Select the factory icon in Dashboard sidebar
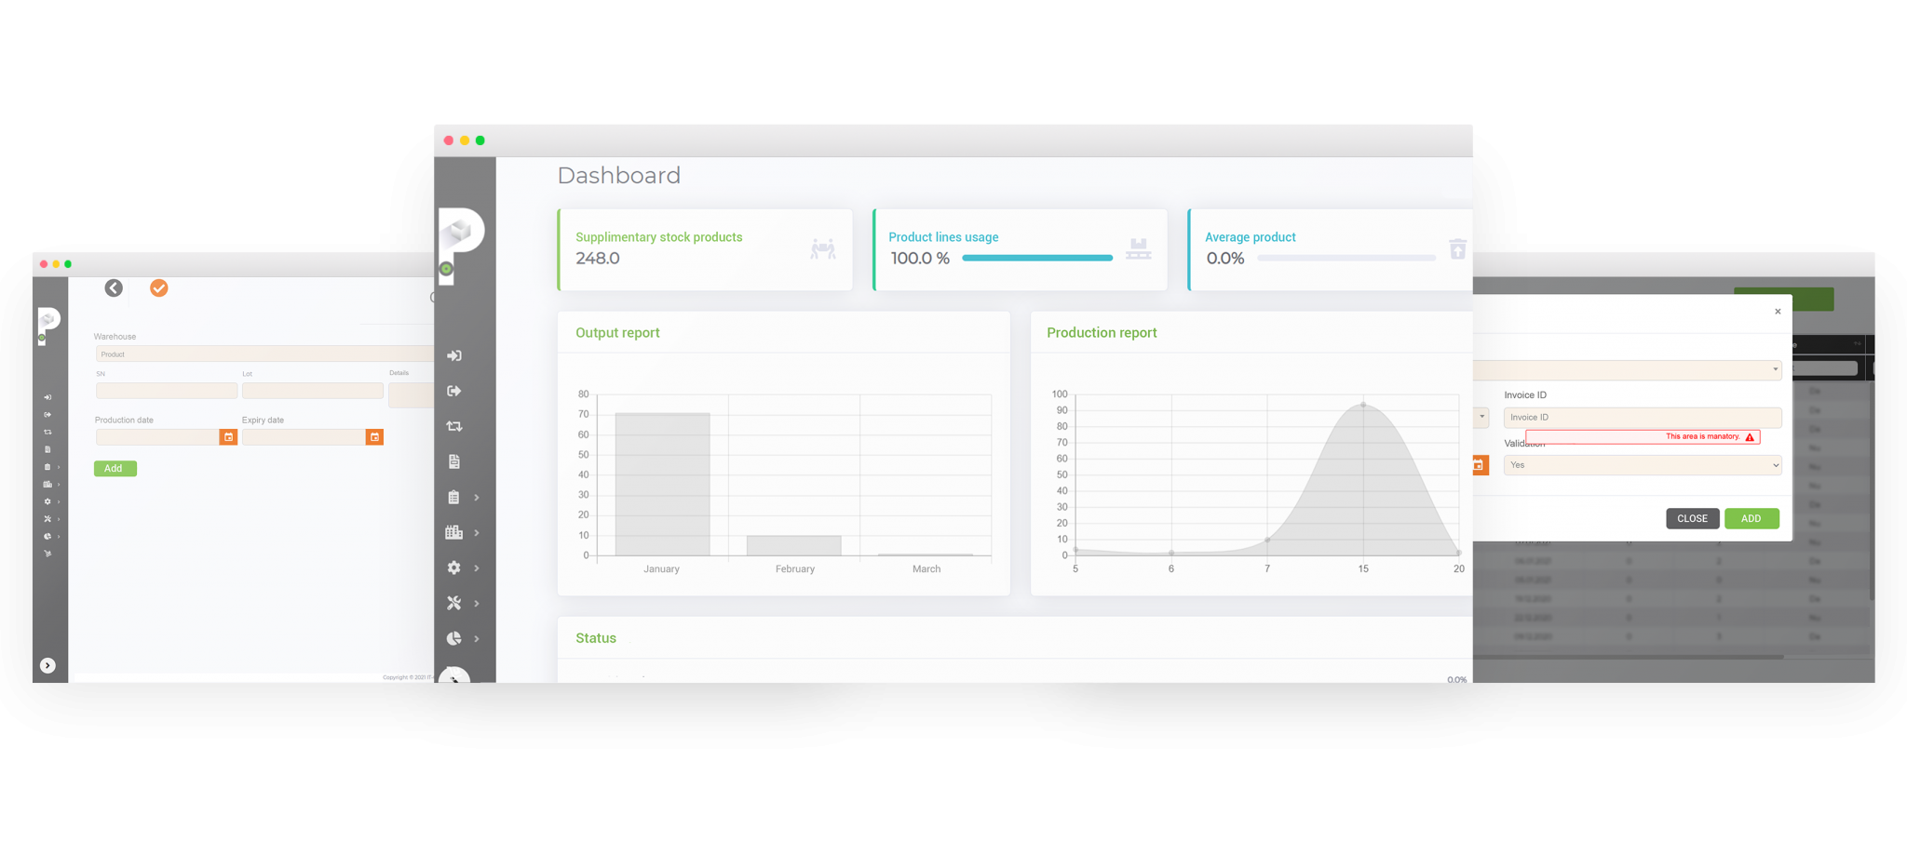 454,532
